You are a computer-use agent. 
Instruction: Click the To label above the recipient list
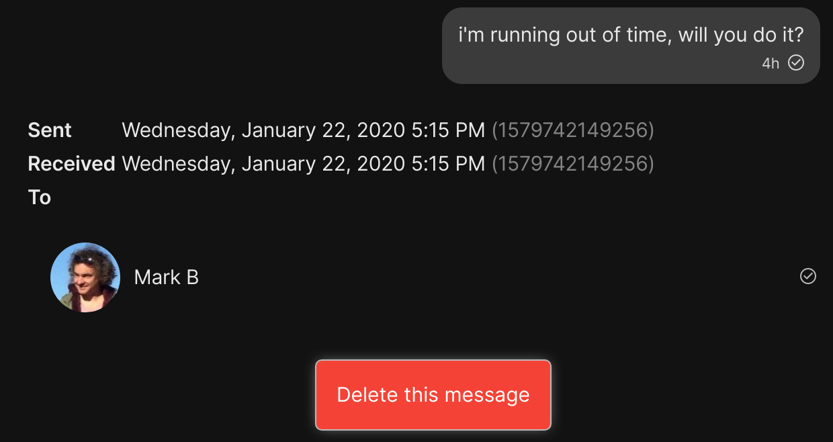[x=39, y=196]
